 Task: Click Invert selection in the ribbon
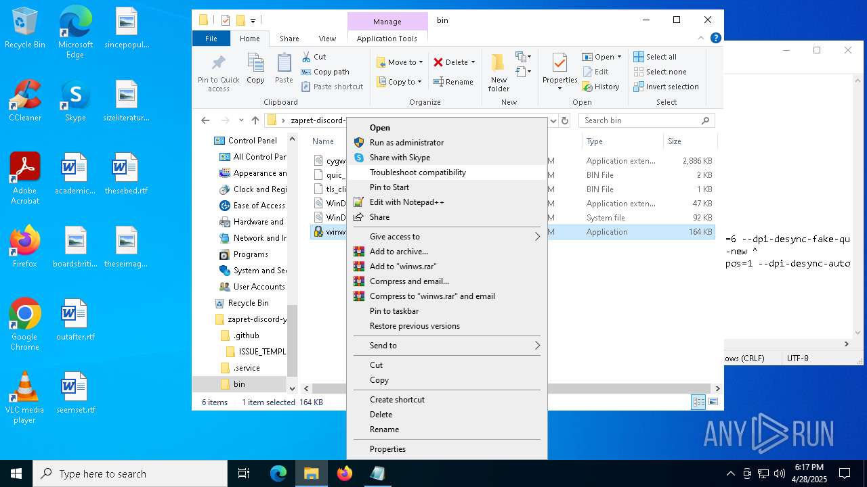click(x=666, y=87)
